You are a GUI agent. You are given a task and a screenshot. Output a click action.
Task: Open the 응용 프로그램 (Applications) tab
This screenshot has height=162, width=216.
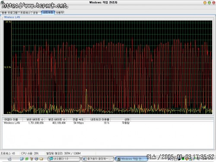coord(10,13)
